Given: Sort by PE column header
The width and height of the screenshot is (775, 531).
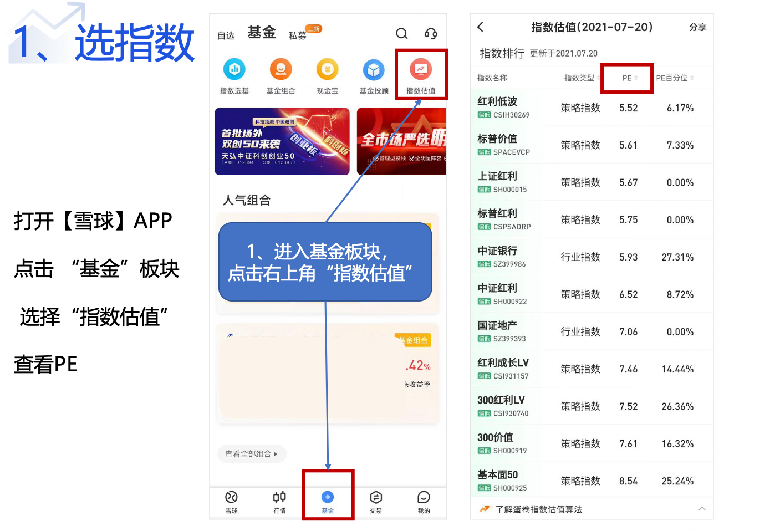Looking at the screenshot, I should (630, 78).
